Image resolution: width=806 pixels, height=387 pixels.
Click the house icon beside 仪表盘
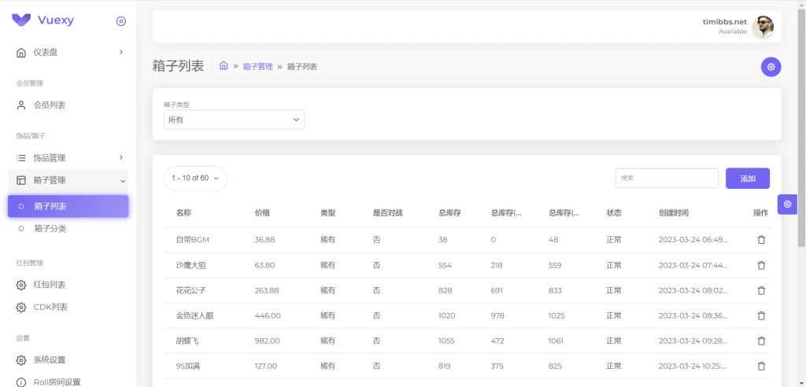(x=21, y=53)
